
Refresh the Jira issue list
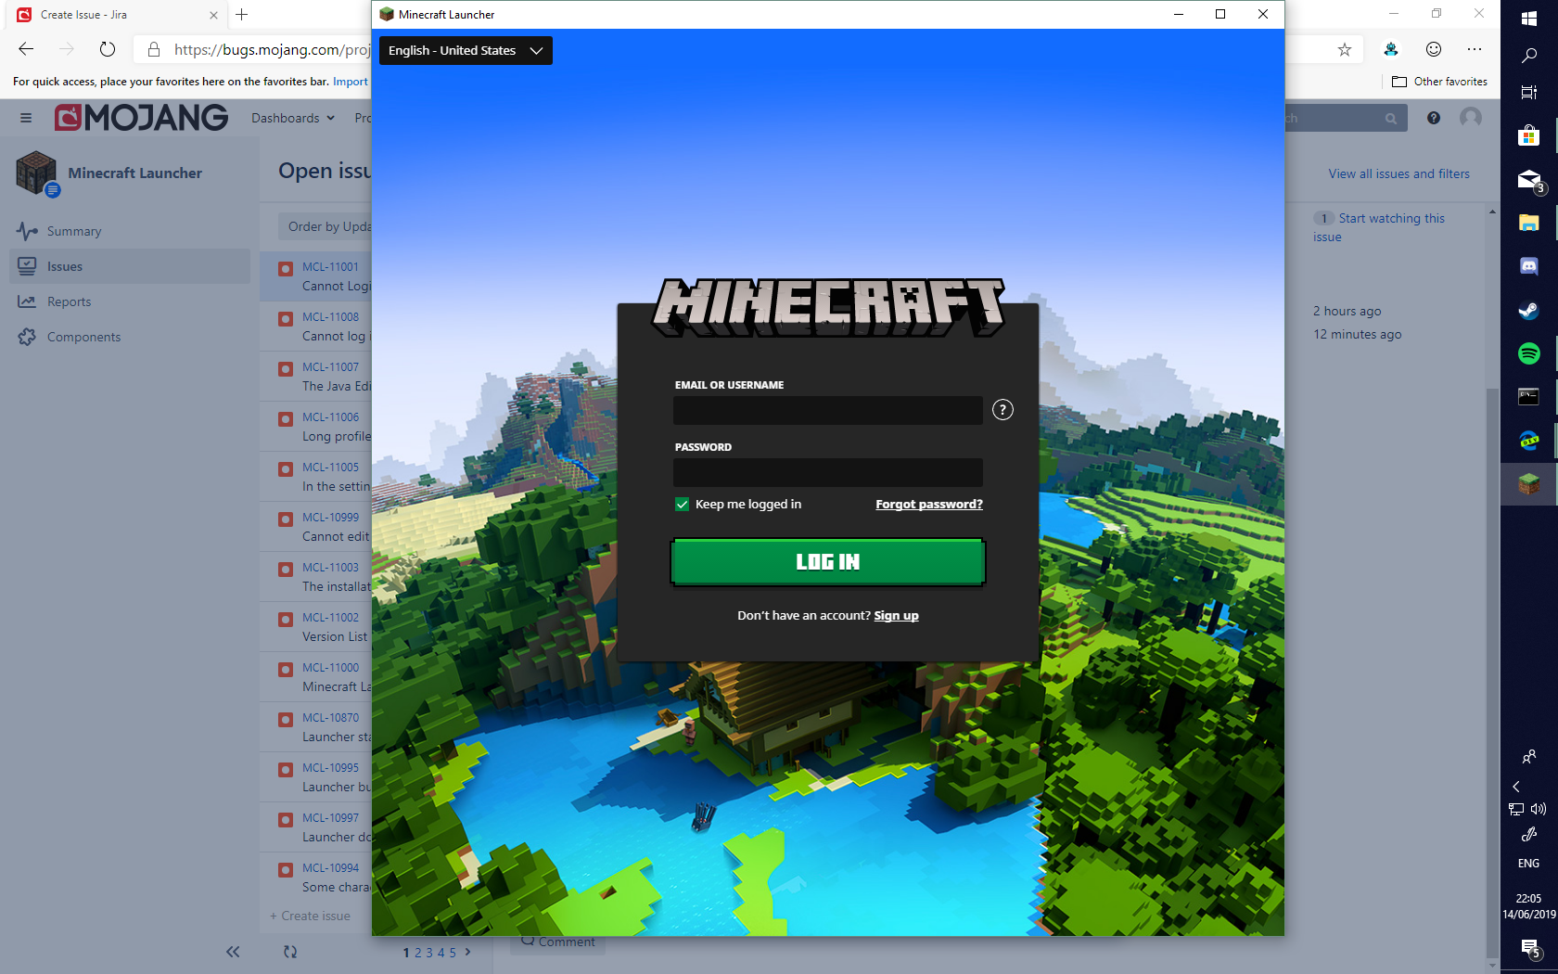tap(290, 952)
